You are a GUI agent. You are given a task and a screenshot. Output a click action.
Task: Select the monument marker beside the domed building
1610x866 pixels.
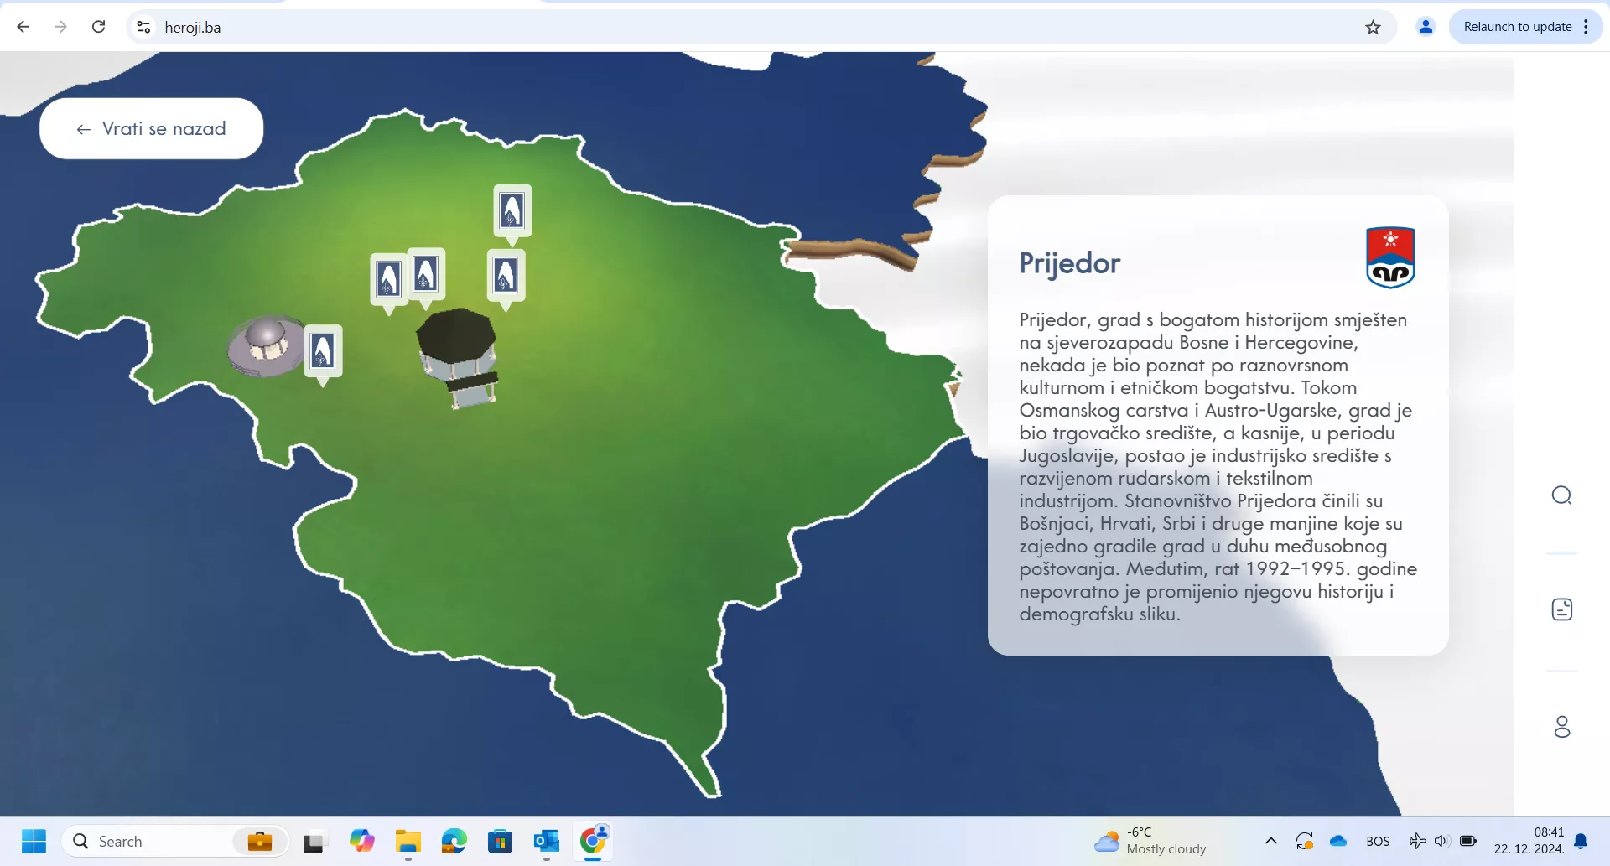point(323,350)
